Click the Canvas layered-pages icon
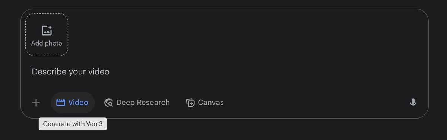The image size is (447, 140). click(x=190, y=103)
